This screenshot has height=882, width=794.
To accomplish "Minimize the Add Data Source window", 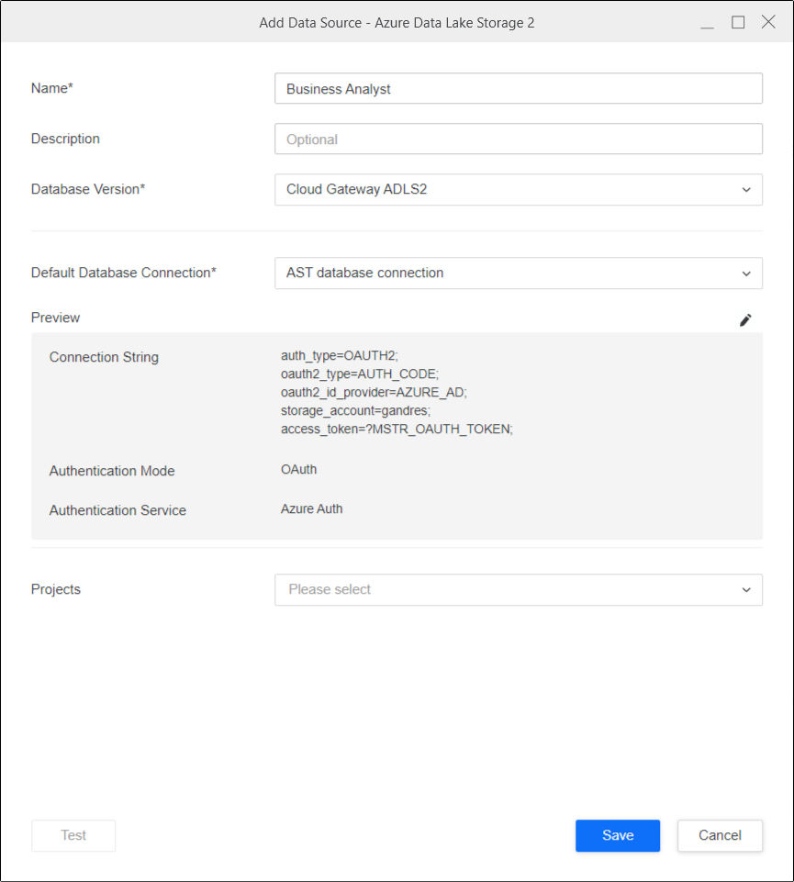I will (707, 23).
